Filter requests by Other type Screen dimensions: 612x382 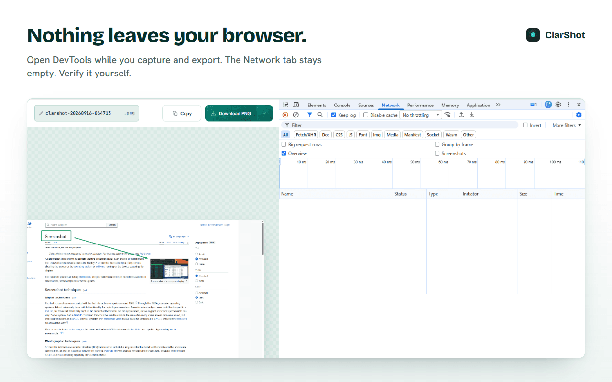click(x=469, y=135)
